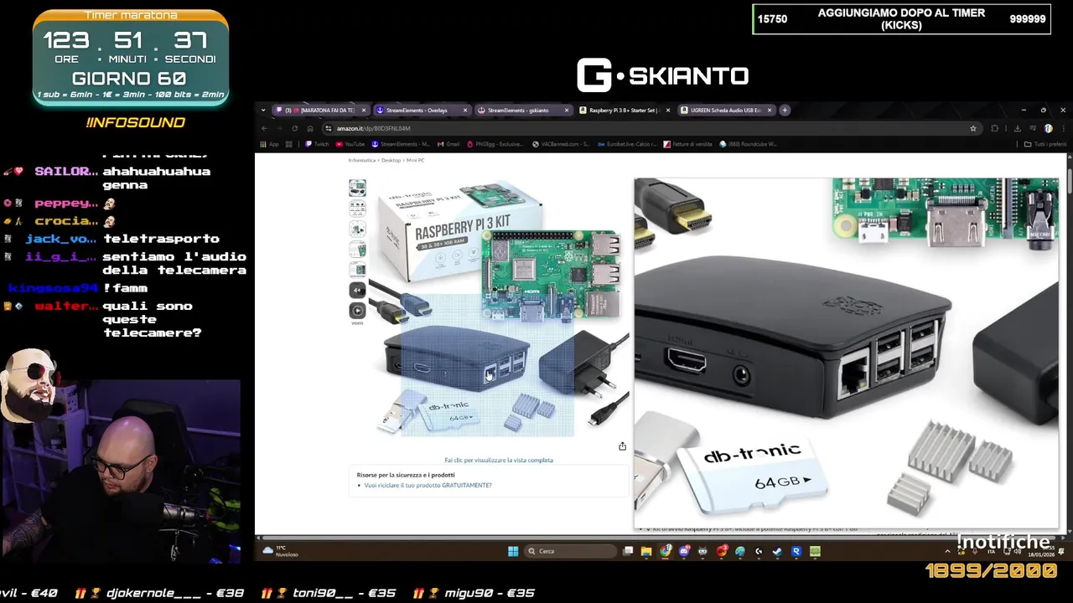
Task: Open the YouTube bookmark
Action: [x=350, y=144]
